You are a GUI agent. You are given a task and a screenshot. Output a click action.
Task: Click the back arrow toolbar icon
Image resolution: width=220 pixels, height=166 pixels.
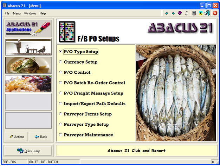pyautogui.click(x=166, y=13)
